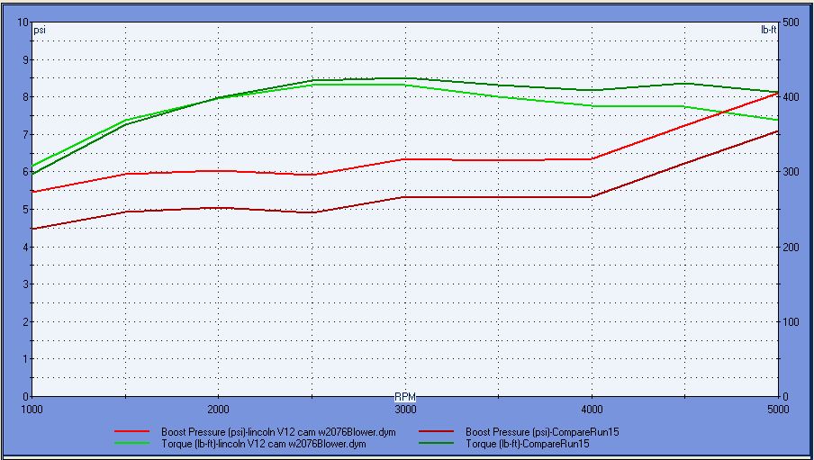Click the dark green CompareRun15 Torque legend line
This screenshot has width=814, height=460.
click(436, 444)
